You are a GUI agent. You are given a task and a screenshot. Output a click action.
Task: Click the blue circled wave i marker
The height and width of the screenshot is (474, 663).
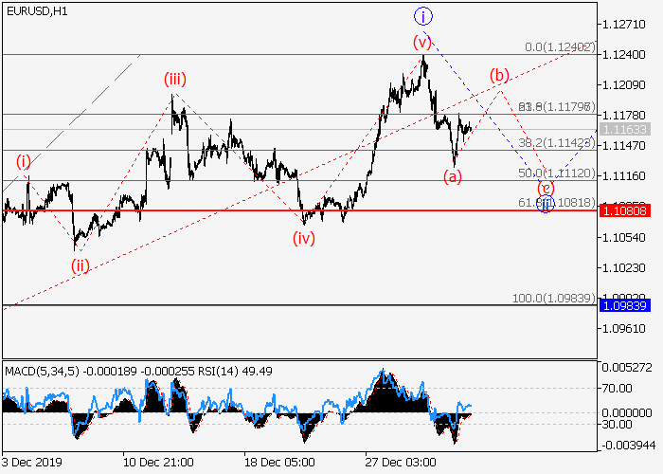coord(422,15)
